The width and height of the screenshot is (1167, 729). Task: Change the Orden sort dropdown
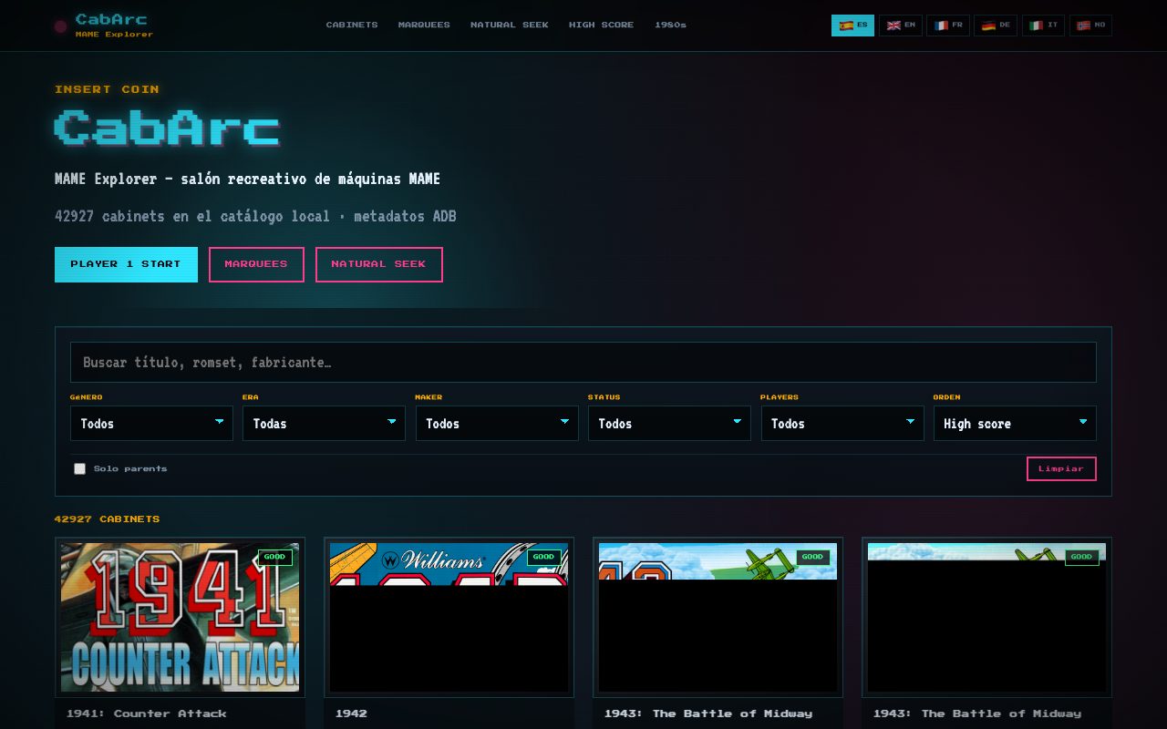tap(1015, 424)
